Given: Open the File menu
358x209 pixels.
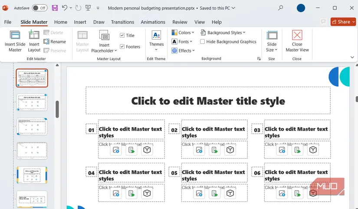Looking at the screenshot, I should tap(8, 22).
